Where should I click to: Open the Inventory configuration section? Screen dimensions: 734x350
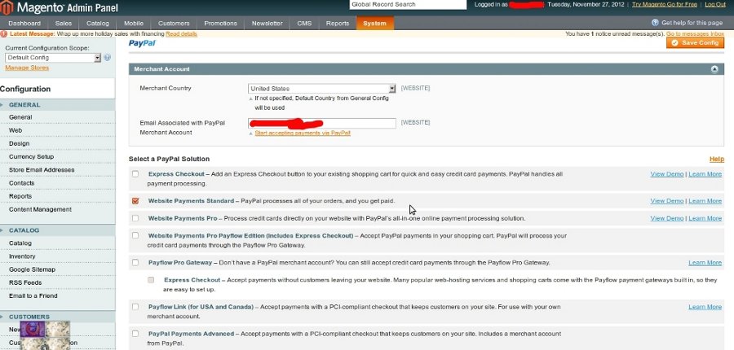coord(22,256)
